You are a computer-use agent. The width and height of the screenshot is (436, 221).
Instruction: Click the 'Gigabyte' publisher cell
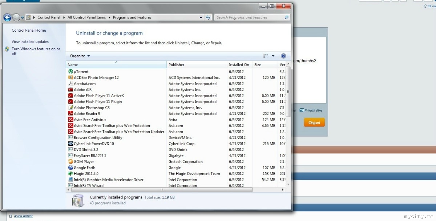click(176, 156)
